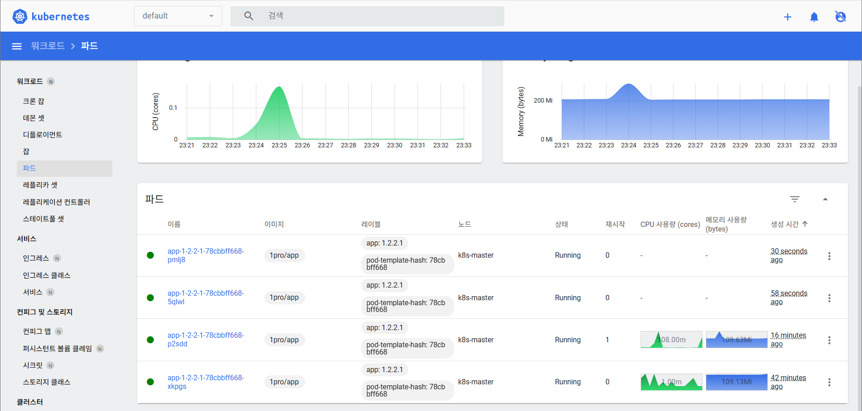Open actions menu for pmlj8 pod
The height and width of the screenshot is (411, 862).
[x=829, y=256]
